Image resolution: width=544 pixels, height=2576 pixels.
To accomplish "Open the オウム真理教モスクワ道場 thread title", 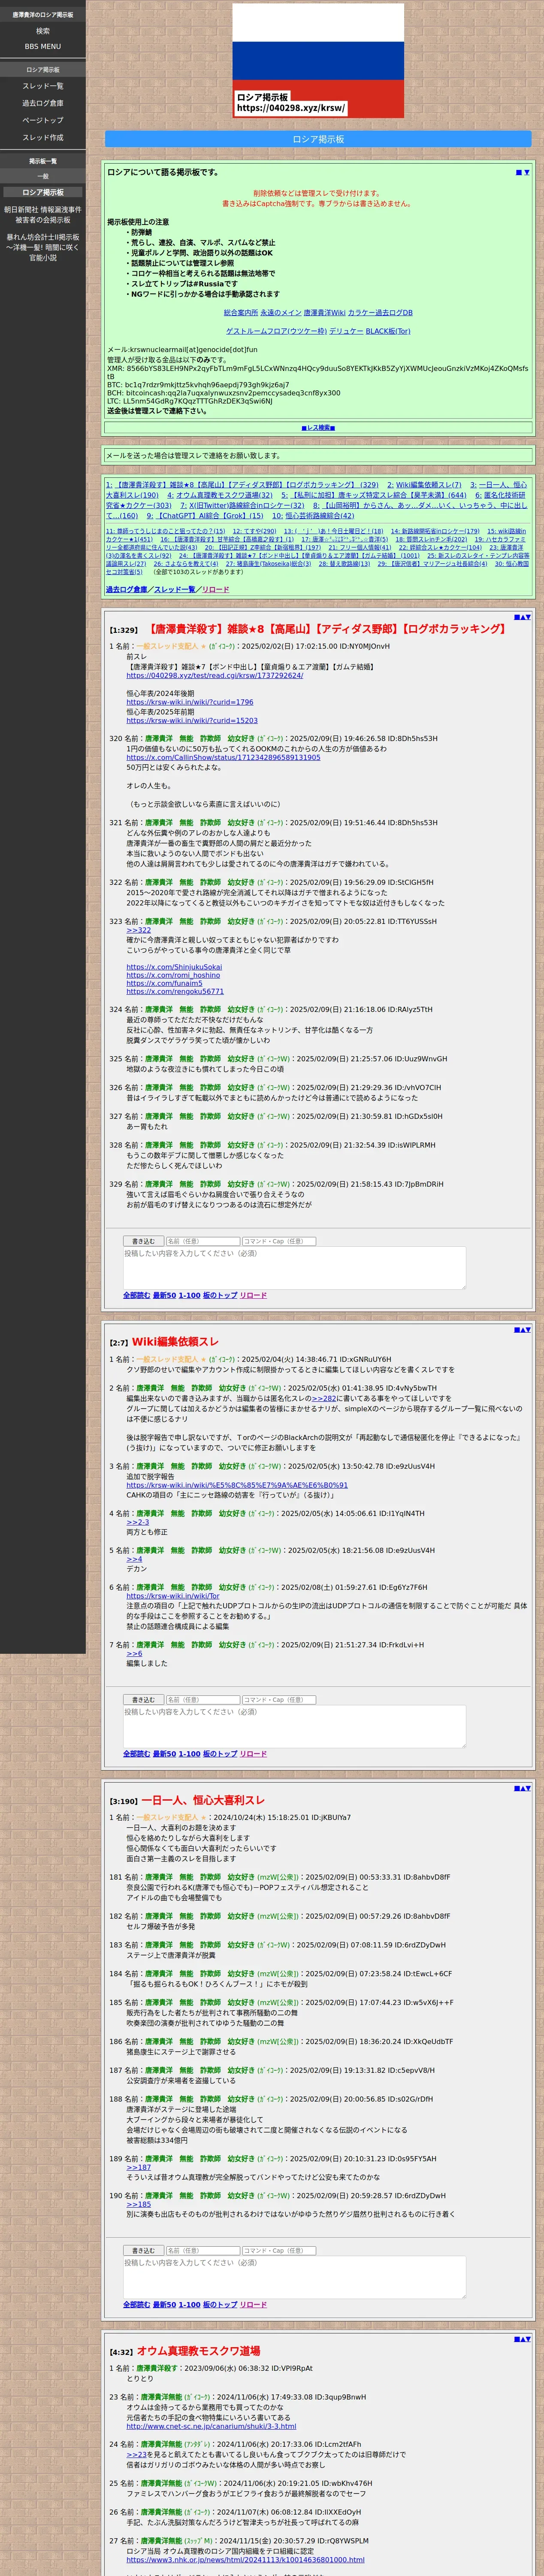I will point(198,2351).
